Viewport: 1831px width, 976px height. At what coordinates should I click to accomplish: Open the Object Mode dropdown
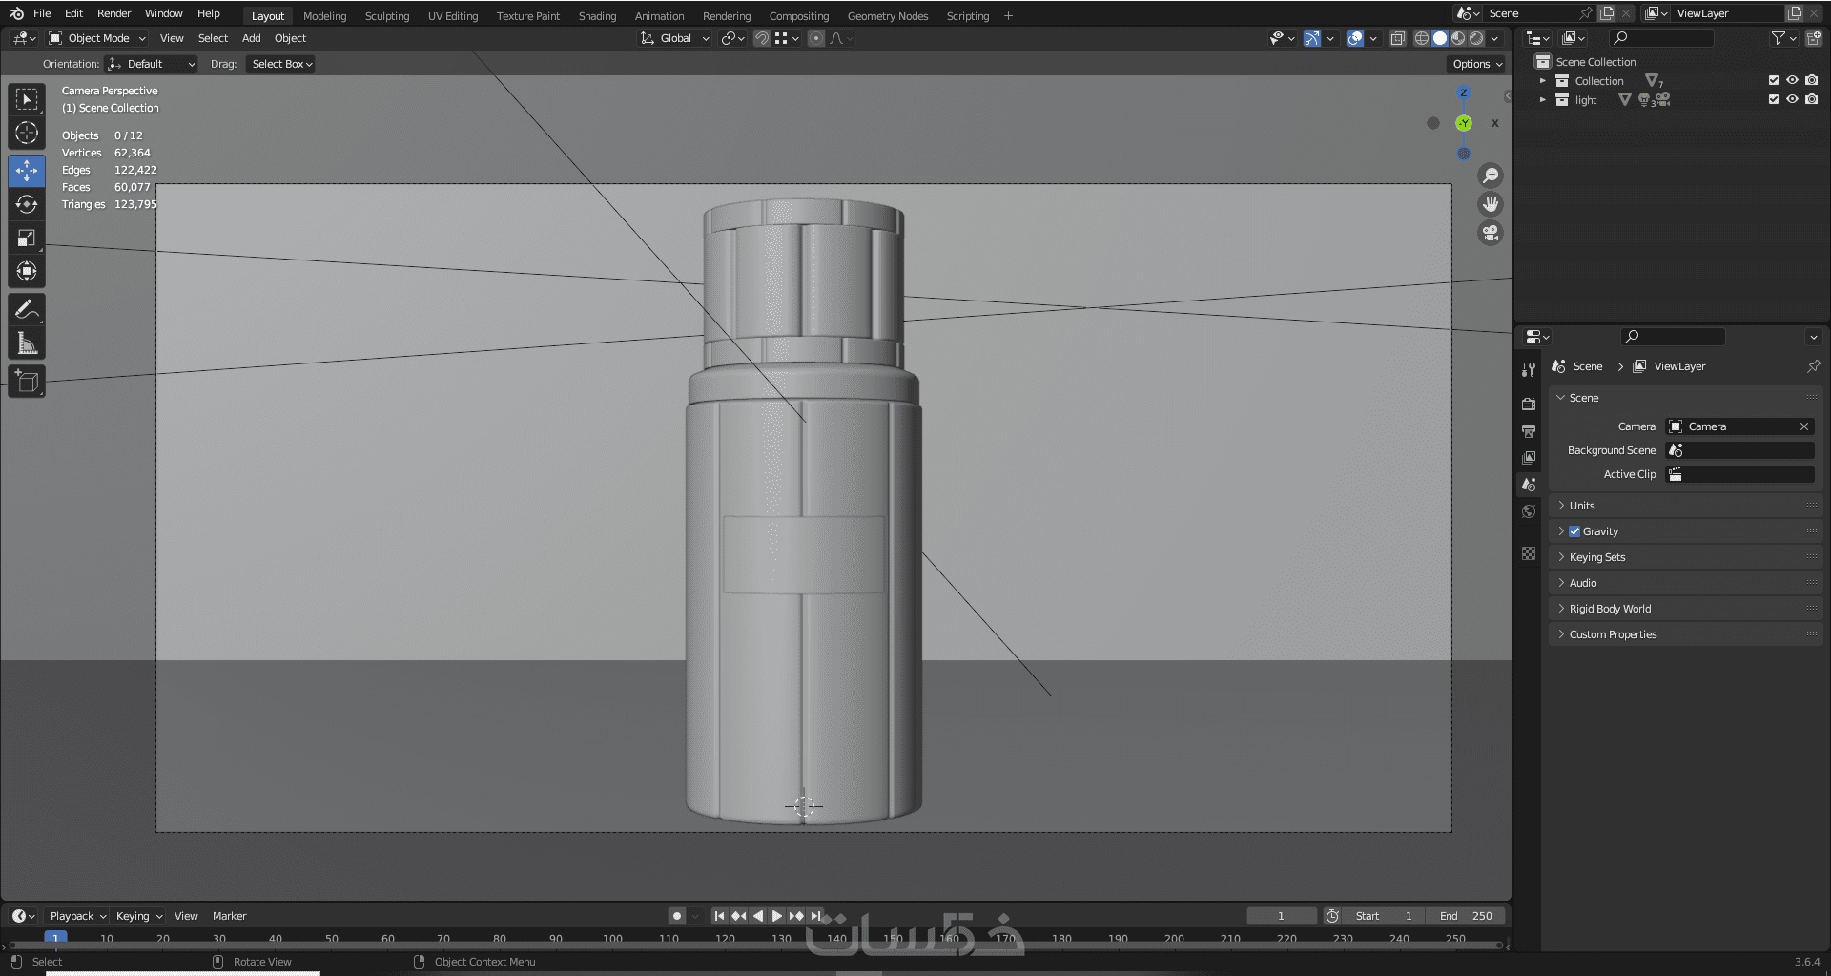97,38
